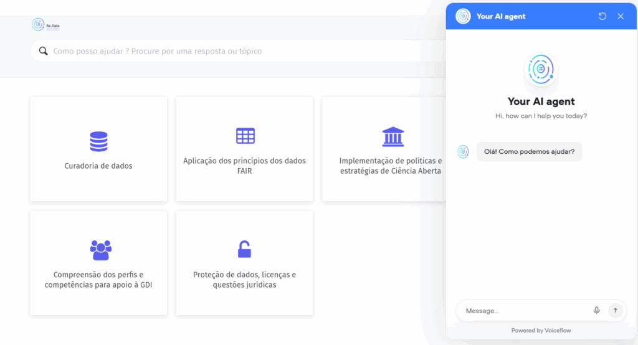Click the 'Olá! Como podemos ajudar?' message bubble
This screenshot has height=345, width=638.
(529, 151)
